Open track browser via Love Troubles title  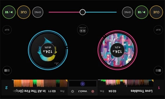click(142, 91)
